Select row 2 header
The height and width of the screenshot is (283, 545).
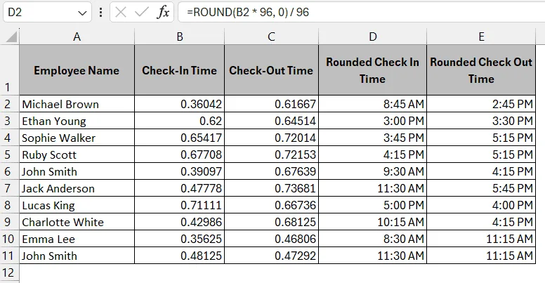(9, 104)
